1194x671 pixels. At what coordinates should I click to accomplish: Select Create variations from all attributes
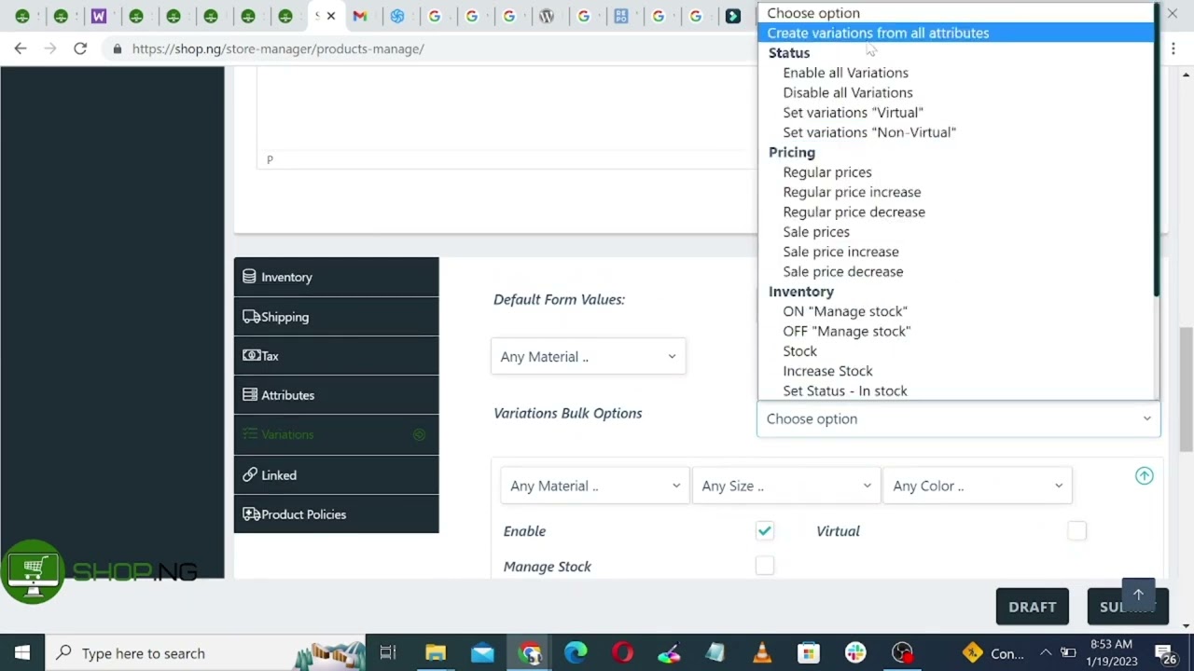[x=956, y=33]
